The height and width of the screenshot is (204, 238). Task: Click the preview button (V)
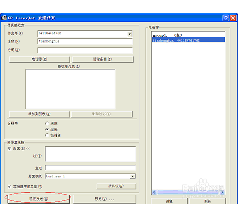(104, 199)
